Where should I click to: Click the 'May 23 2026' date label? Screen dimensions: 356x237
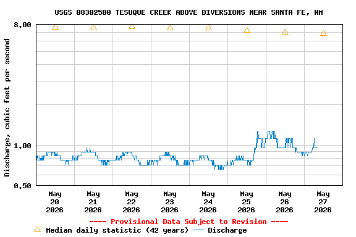pyautogui.click(x=169, y=202)
